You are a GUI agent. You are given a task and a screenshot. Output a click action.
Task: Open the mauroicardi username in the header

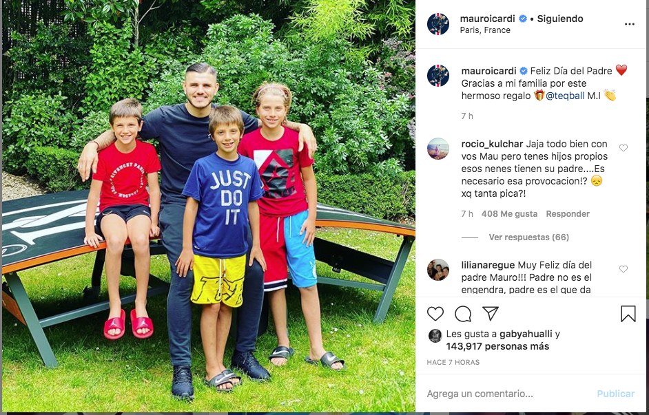point(487,19)
